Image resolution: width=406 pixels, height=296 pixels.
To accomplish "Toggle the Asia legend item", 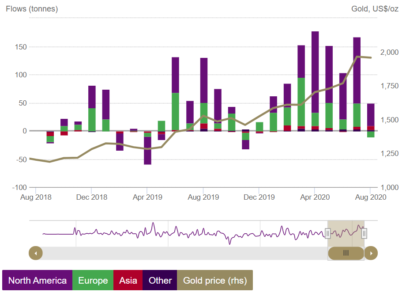I will click(128, 281).
